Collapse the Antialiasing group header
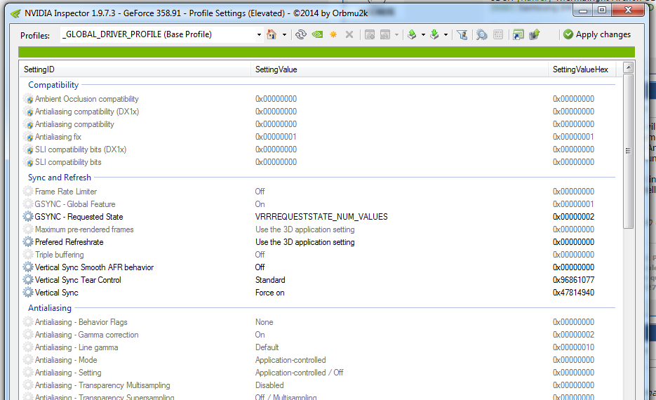Viewport: 656px width, 400px height. (x=50, y=308)
